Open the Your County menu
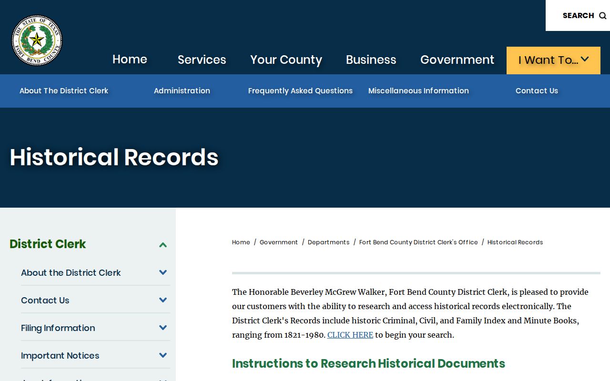Image resolution: width=610 pixels, height=381 pixels. point(286,60)
